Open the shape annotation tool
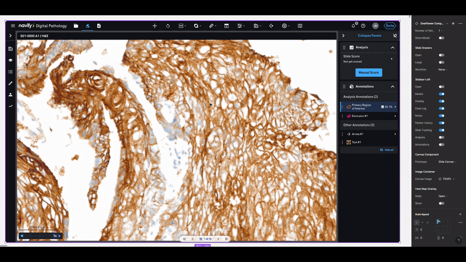Image resolution: width=466 pixels, height=262 pixels. pyautogui.click(x=196, y=26)
